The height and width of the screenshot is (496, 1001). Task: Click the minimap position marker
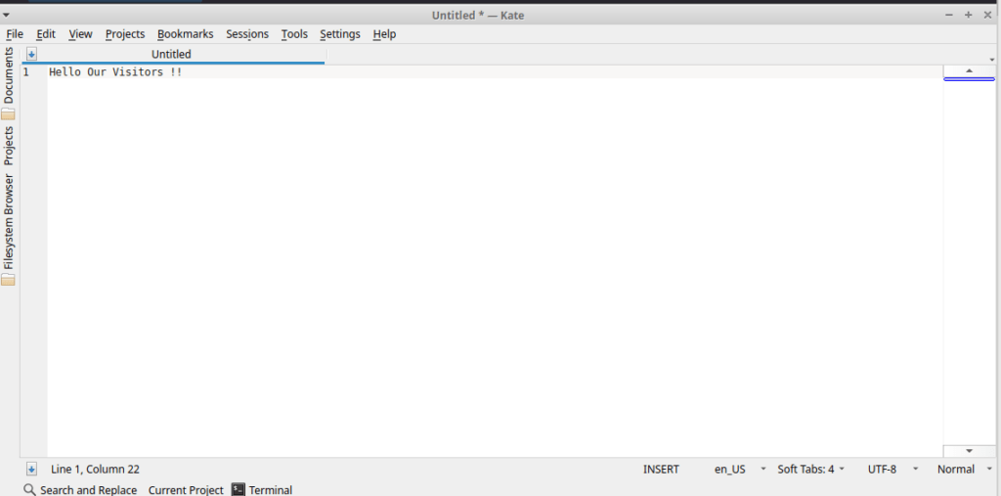pyautogui.click(x=969, y=79)
